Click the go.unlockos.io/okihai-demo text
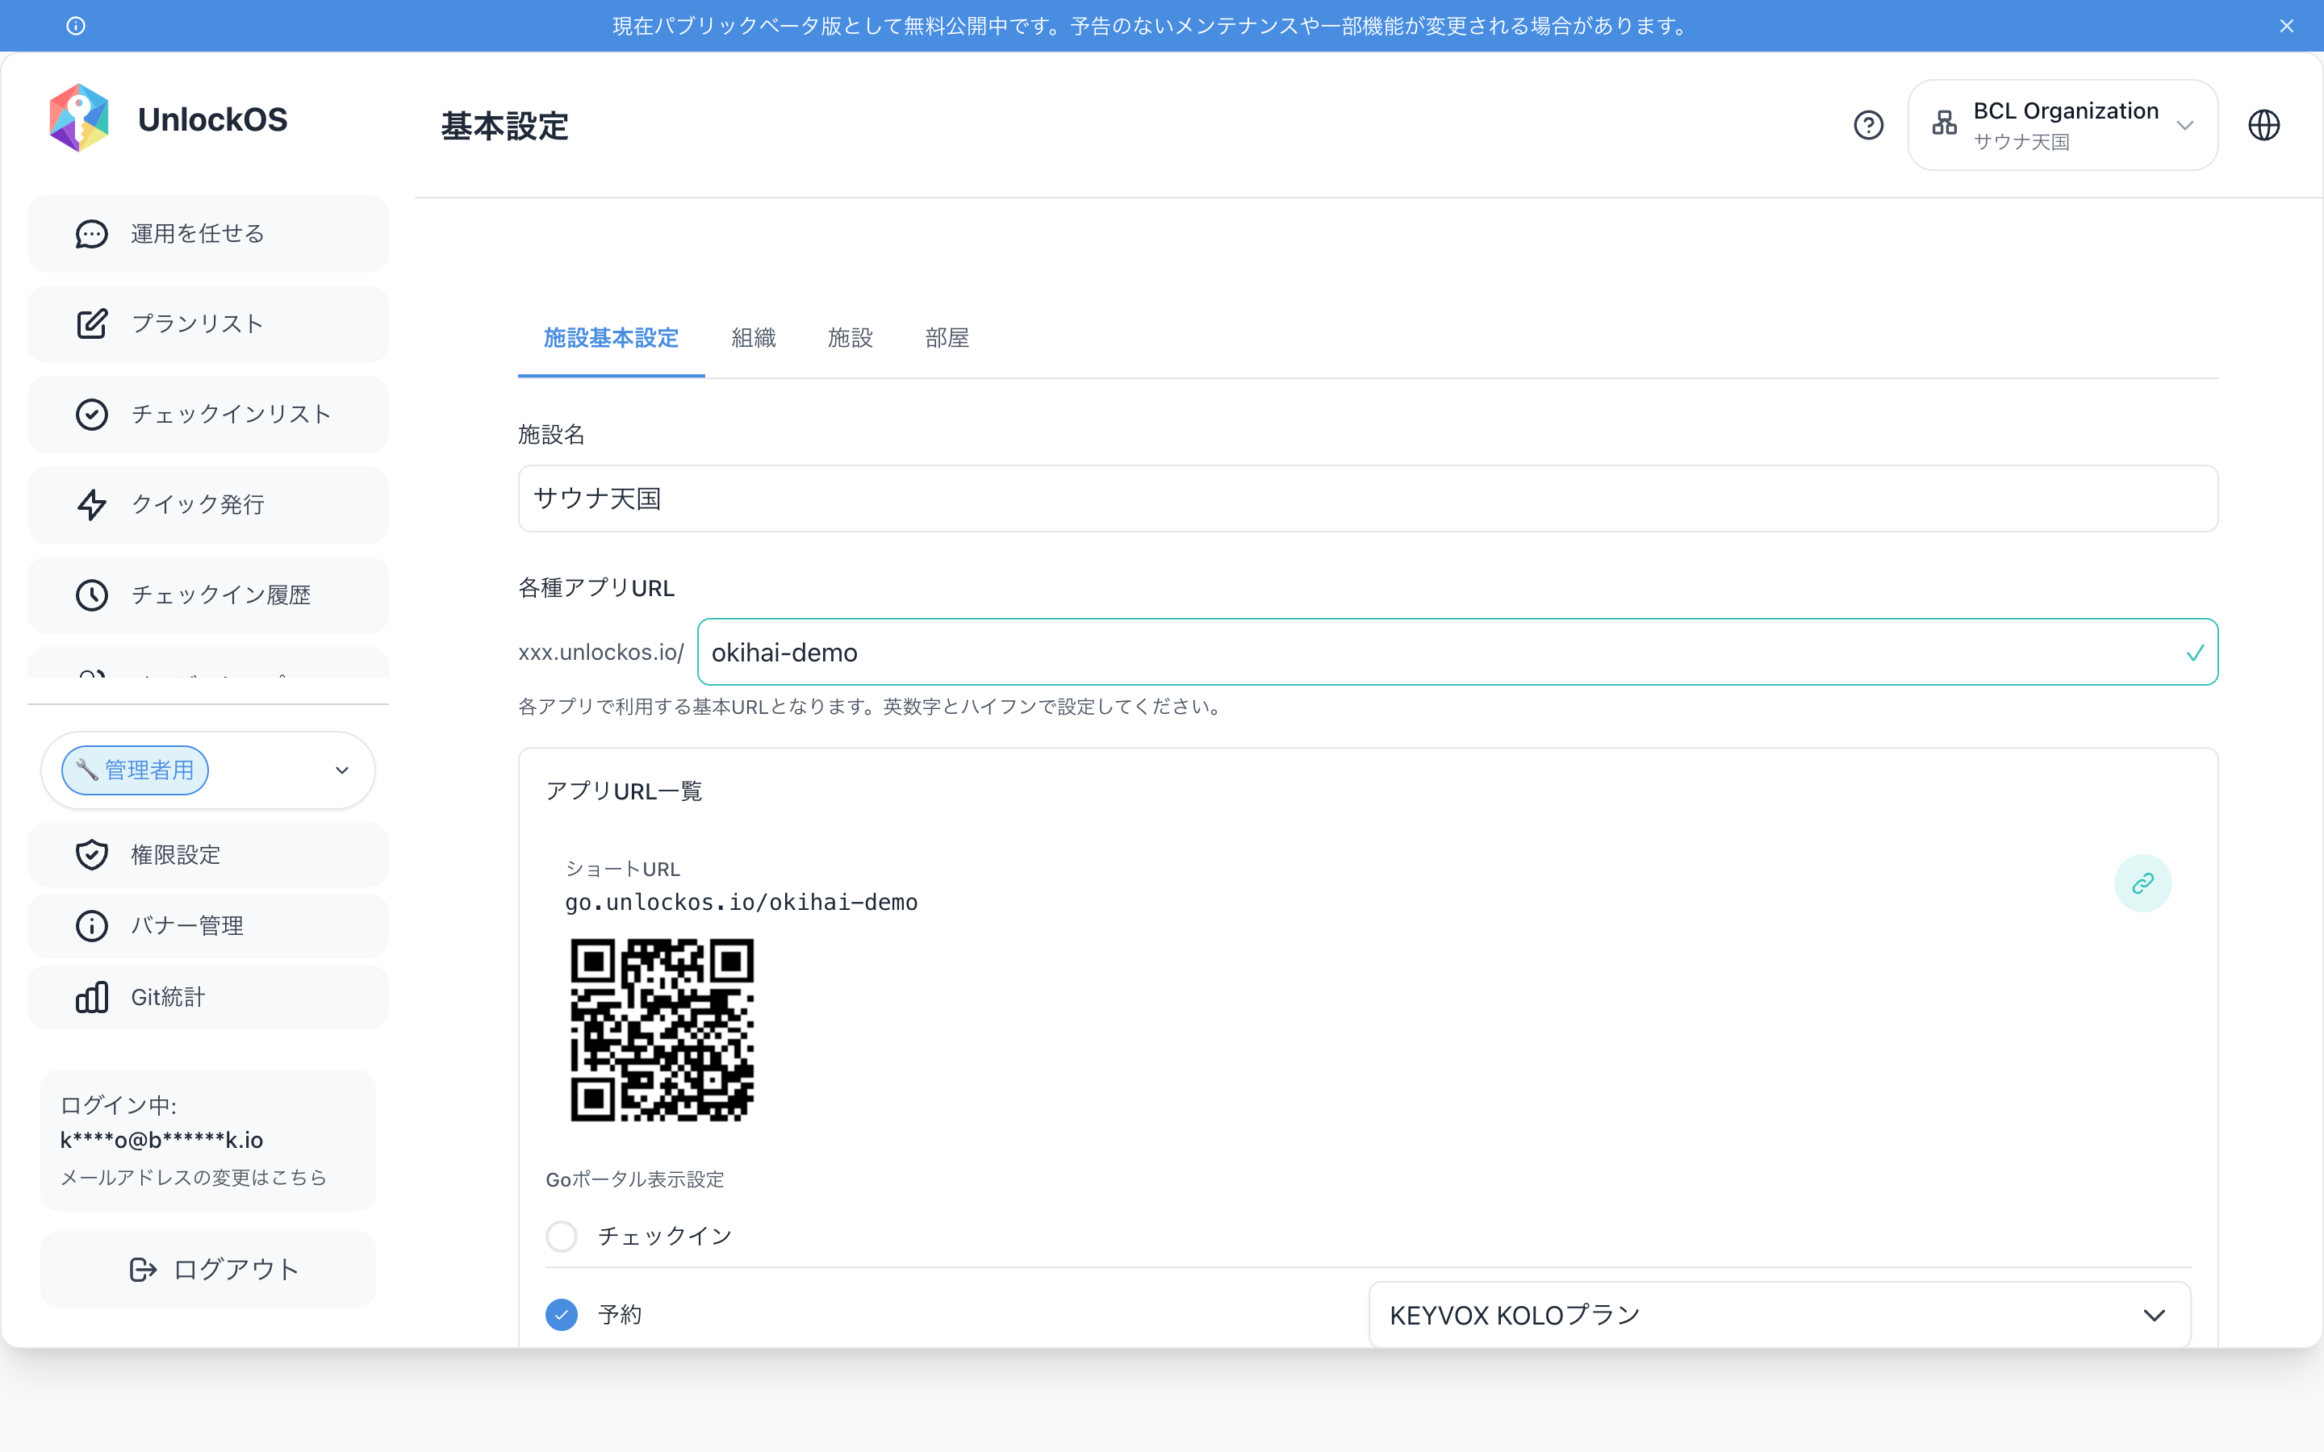Viewport: 2324px width, 1452px height. [x=741, y=903]
